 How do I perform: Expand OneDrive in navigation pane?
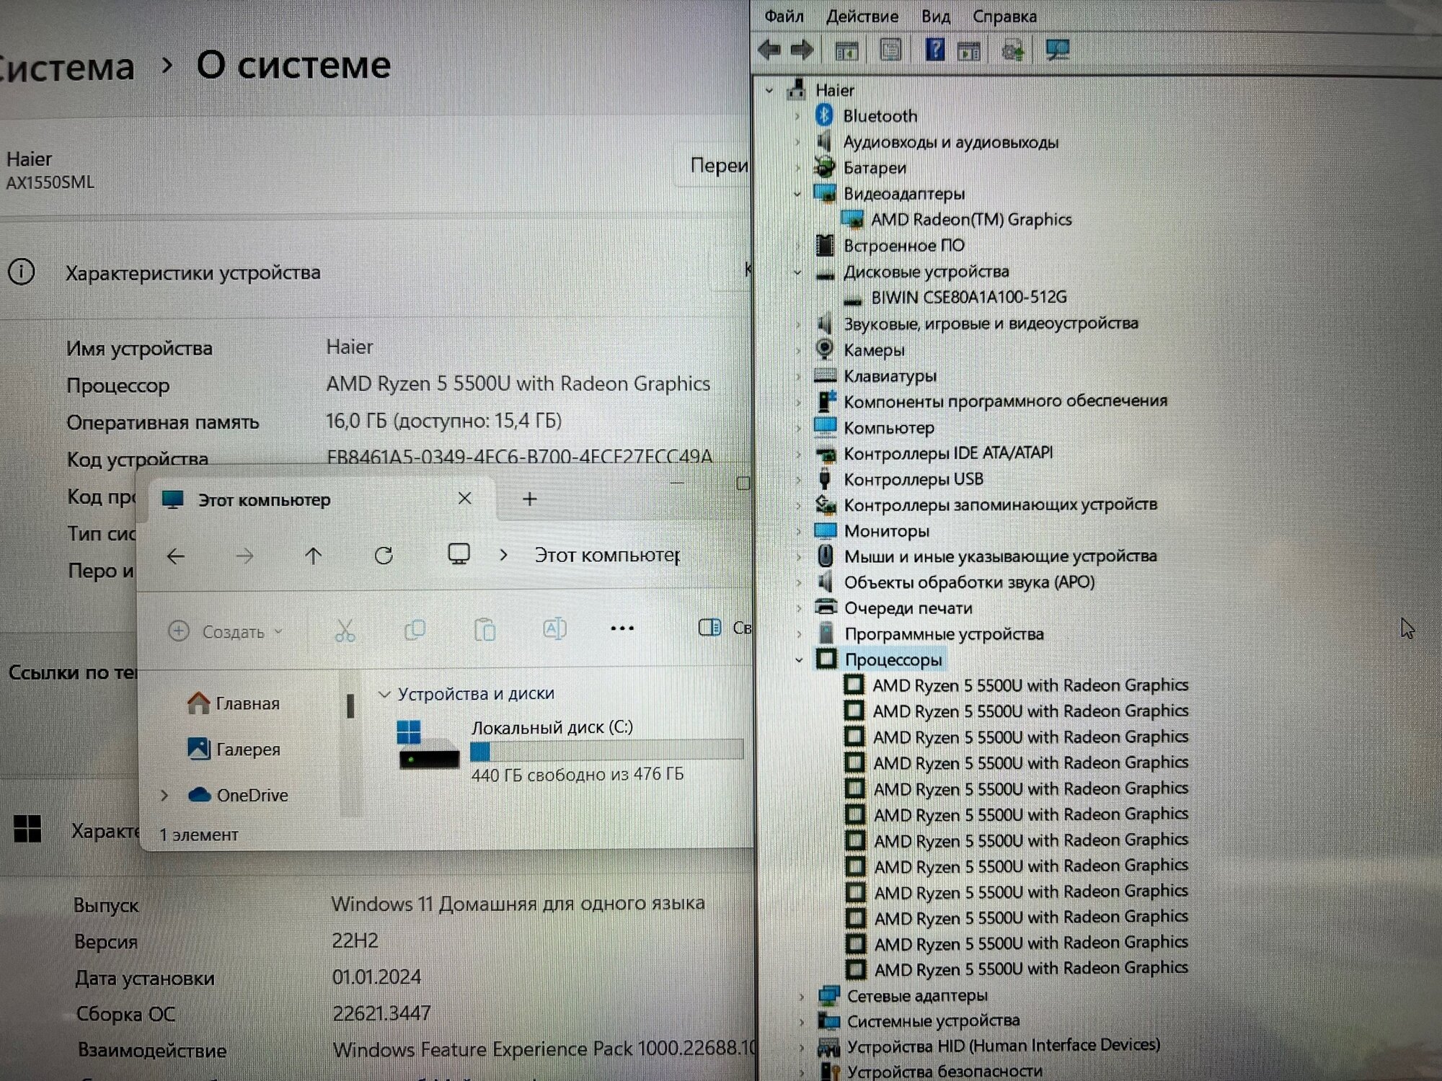(x=164, y=796)
